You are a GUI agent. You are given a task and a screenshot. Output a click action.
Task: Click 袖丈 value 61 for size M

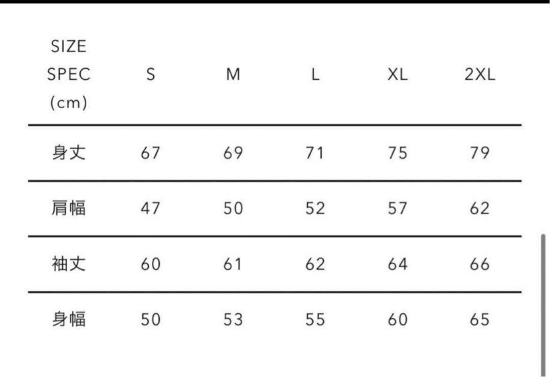tap(233, 264)
